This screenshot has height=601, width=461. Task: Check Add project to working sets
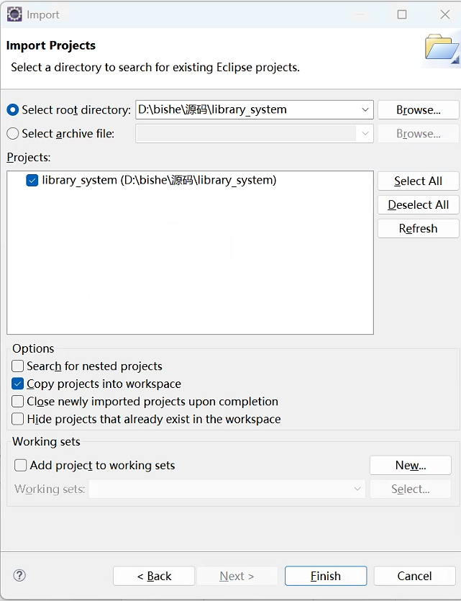[x=20, y=465]
